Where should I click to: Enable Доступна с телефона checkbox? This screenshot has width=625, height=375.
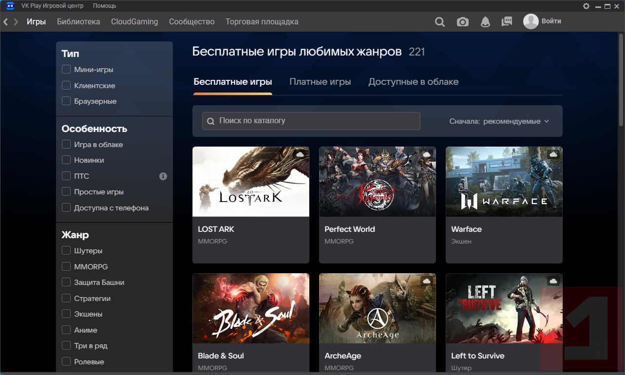pos(66,208)
